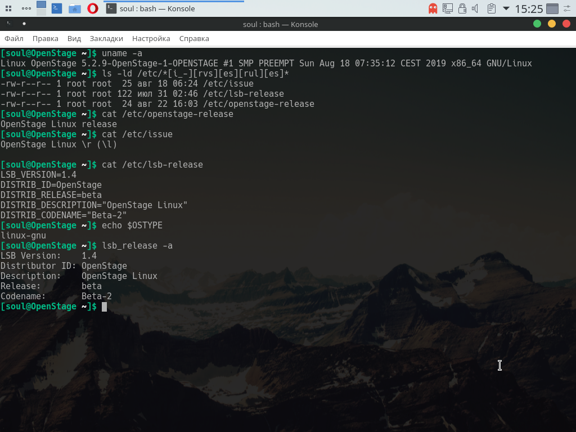Open the clipboard tray icon
The width and height of the screenshot is (576, 432).
[492, 8]
